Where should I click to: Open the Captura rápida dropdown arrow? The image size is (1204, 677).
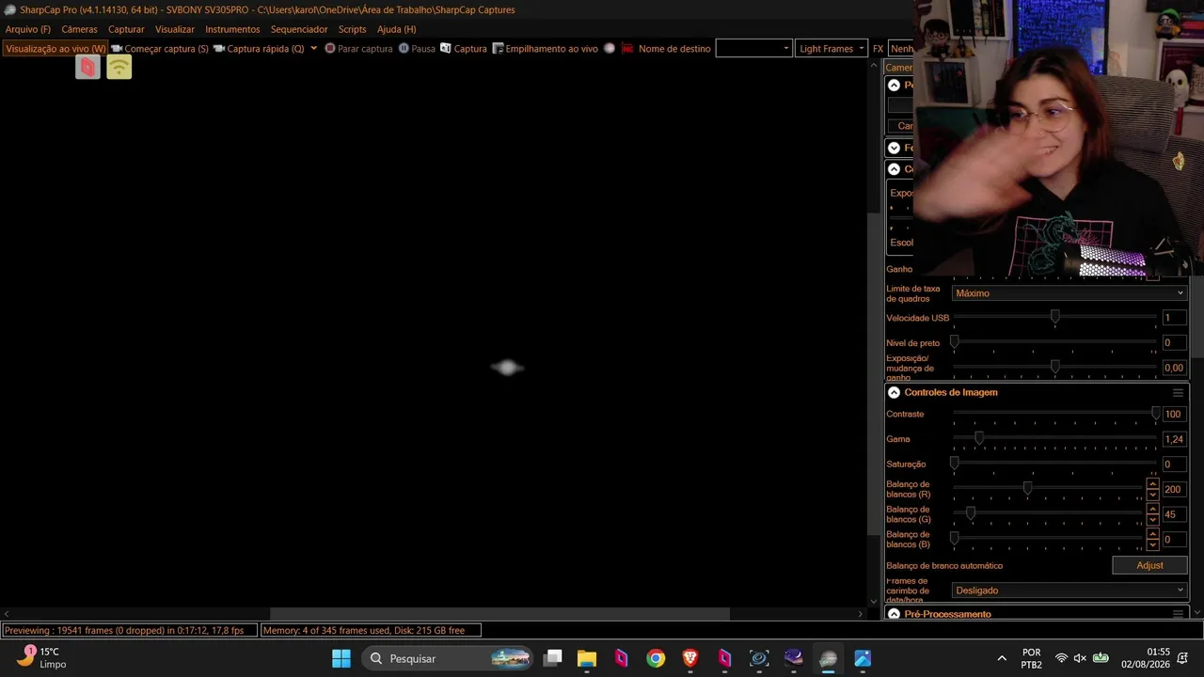click(313, 48)
